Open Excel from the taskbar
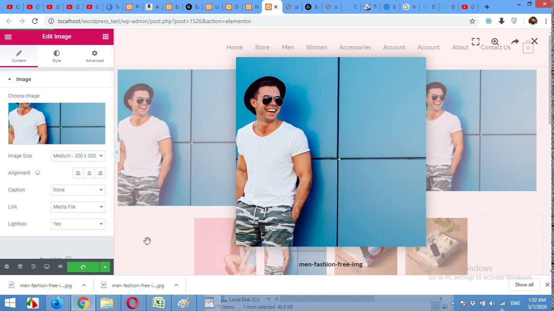This screenshot has width=554, height=311. [158, 303]
